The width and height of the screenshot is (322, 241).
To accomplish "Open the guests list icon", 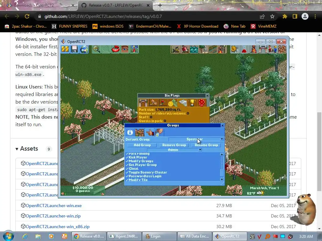I will tap(282, 49).
